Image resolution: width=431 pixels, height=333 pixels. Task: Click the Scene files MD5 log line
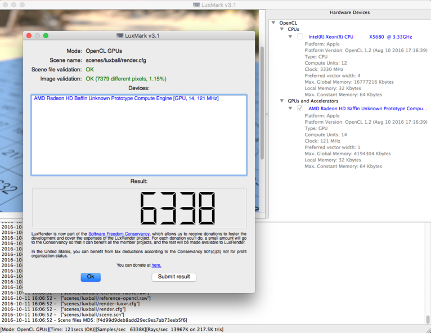(95, 320)
